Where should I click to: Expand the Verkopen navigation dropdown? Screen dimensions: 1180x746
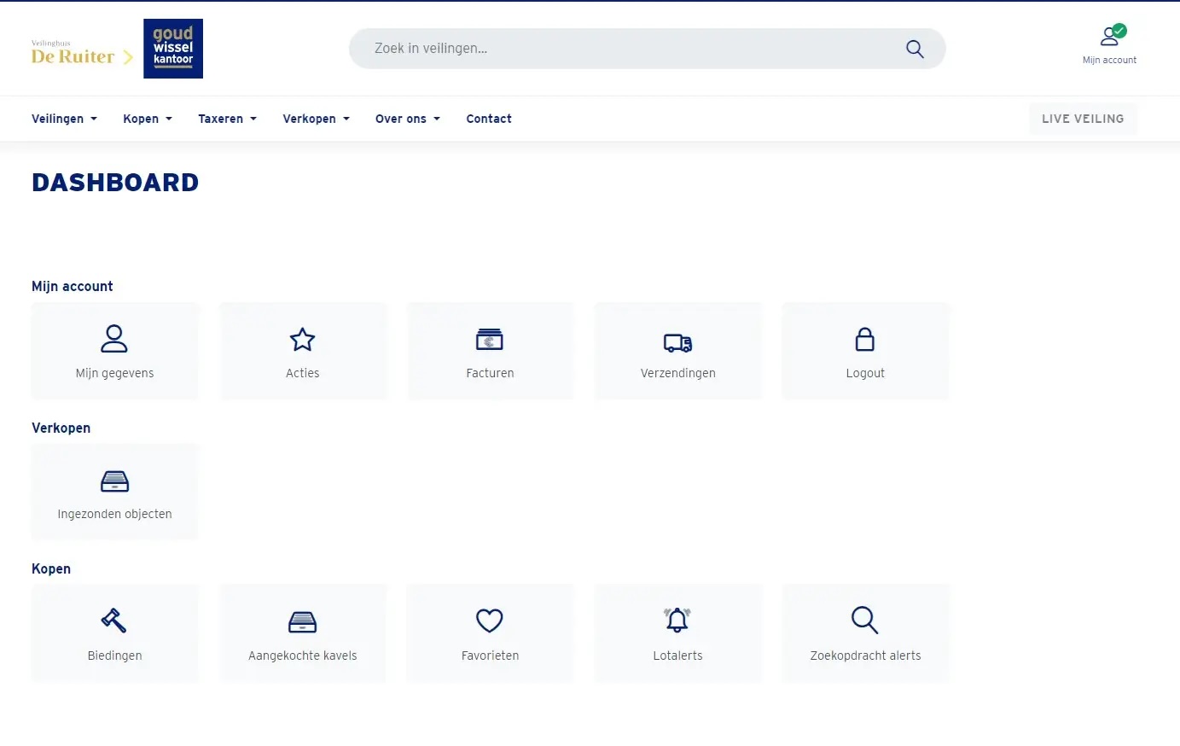tap(316, 119)
